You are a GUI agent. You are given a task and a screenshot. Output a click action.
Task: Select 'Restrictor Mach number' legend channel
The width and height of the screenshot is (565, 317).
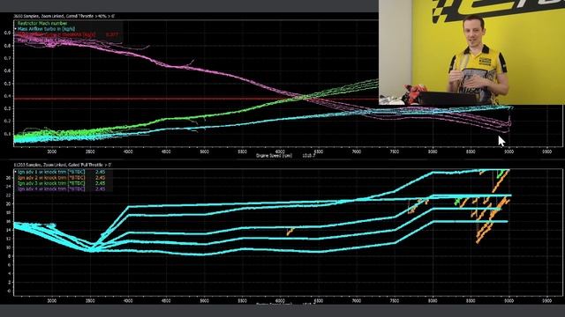coord(42,24)
